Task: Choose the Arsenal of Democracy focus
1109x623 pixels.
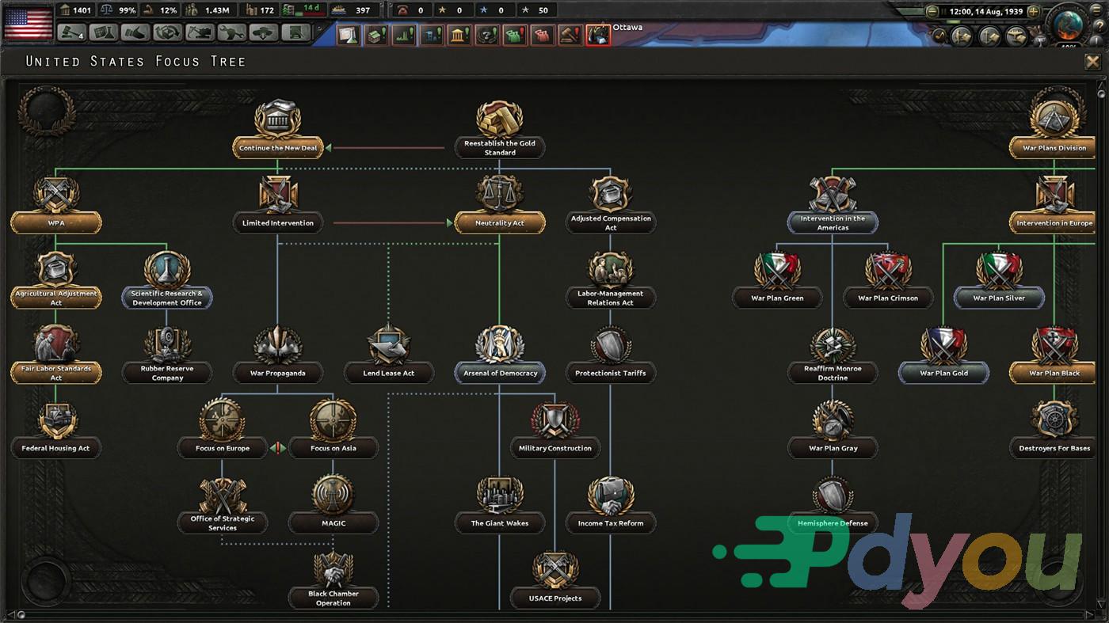Action: (499, 355)
